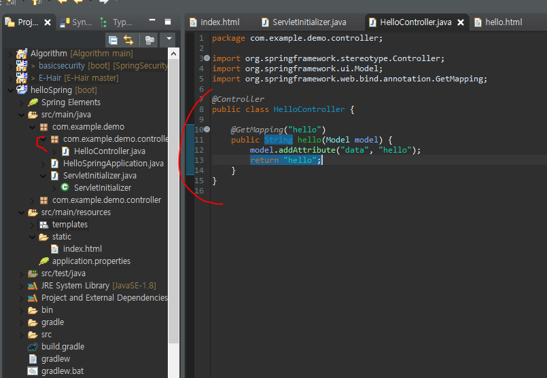Click the com.example.demo package icon
The width and height of the screenshot is (547, 378).
43,127
